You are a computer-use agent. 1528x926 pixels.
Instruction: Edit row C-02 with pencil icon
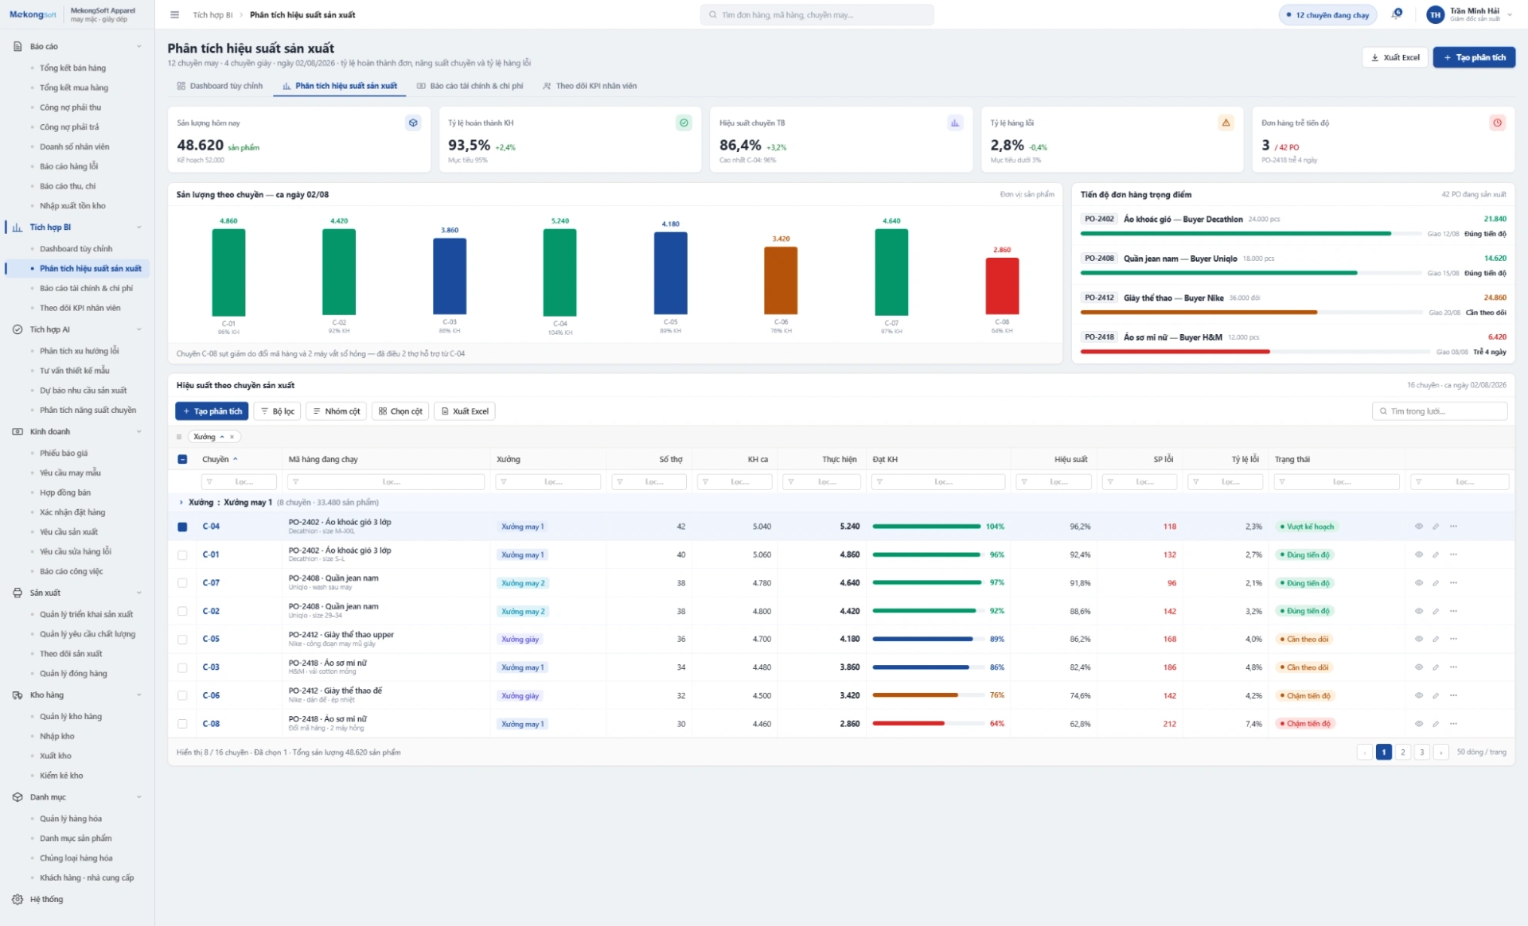pos(1436,612)
